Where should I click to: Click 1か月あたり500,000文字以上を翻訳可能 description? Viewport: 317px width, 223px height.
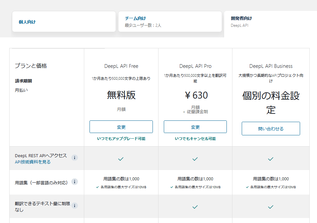click(195, 78)
